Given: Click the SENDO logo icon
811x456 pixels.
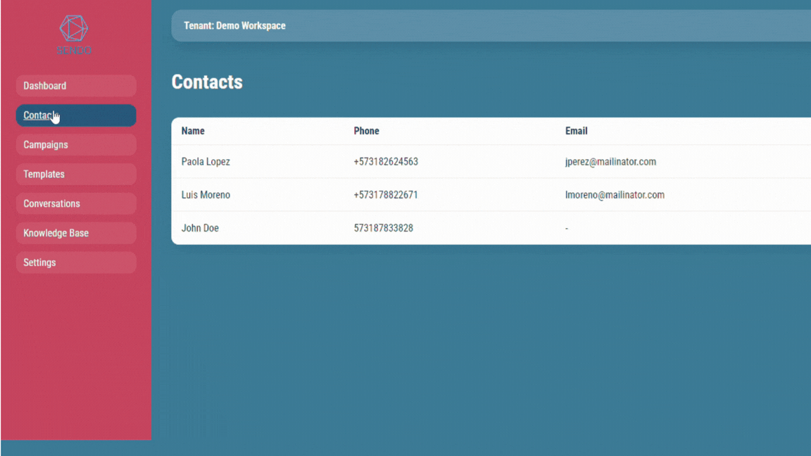Looking at the screenshot, I should 74,28.
